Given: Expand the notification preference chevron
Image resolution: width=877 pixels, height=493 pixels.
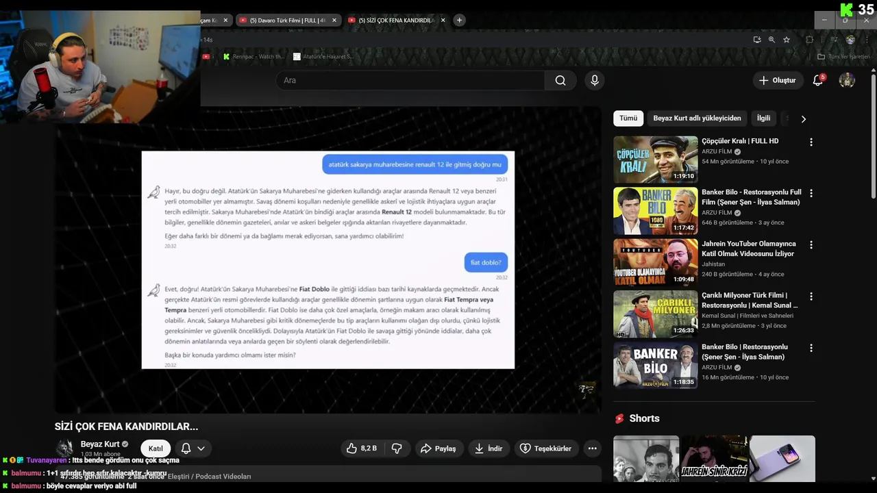Looking at the screenshot, I should coord(201,448).
